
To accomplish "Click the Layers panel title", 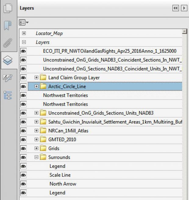I will (27, 8).
